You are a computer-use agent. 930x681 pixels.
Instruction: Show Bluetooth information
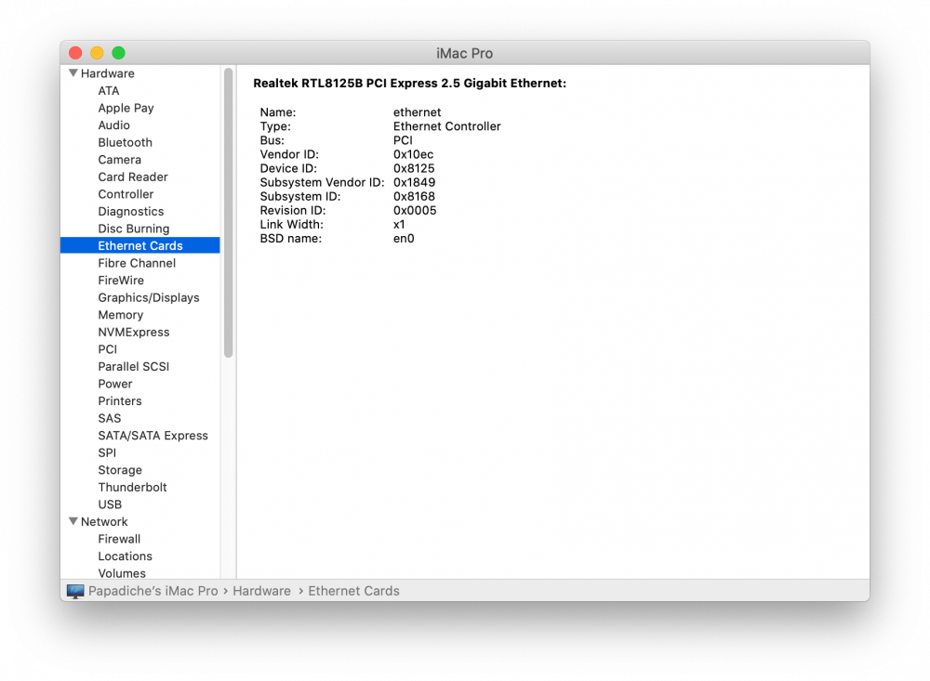(126, 142)
